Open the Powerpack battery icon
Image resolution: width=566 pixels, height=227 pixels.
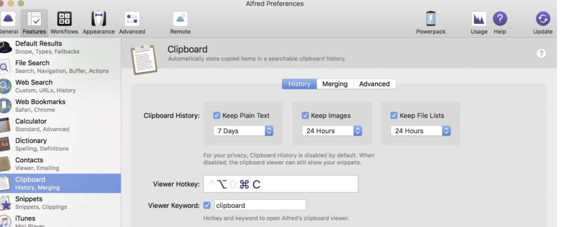pos(430,19)
